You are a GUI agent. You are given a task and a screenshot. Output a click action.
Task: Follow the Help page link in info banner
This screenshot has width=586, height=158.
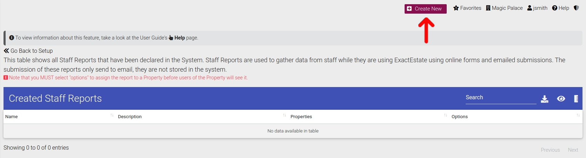pyautogui.click(x=179, y=38)
